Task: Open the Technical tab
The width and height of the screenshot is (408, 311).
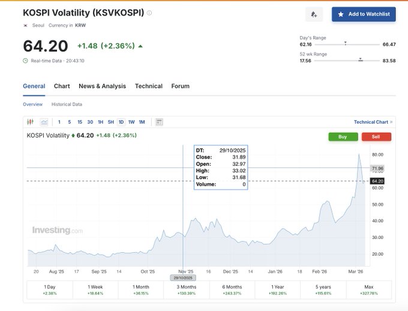Action: (x=149, y=86)
